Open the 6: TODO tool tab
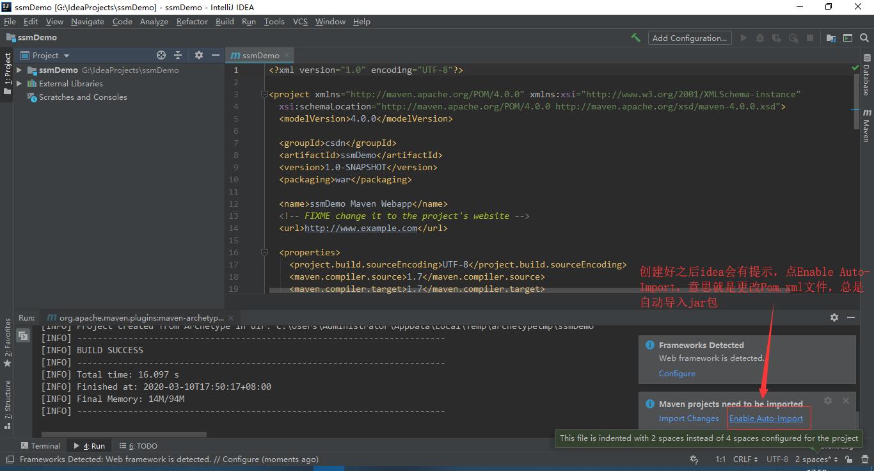The width and height of the screenshot is (874, 471). pyautogui.click(x=138, y=445)
